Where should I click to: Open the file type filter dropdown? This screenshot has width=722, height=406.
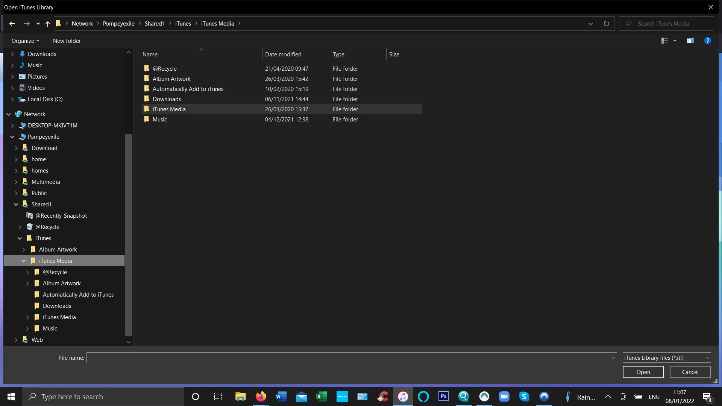pos(666,358)
